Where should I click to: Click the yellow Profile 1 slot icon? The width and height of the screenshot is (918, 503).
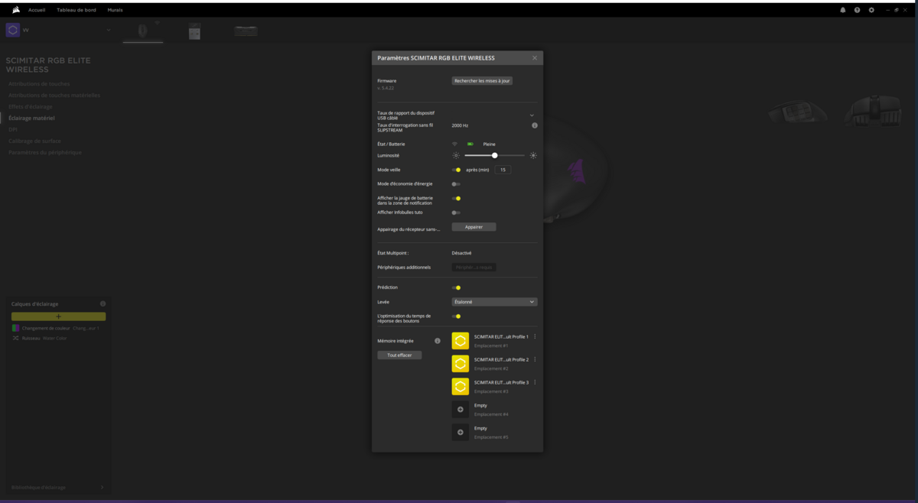click(x=461, y=340)
